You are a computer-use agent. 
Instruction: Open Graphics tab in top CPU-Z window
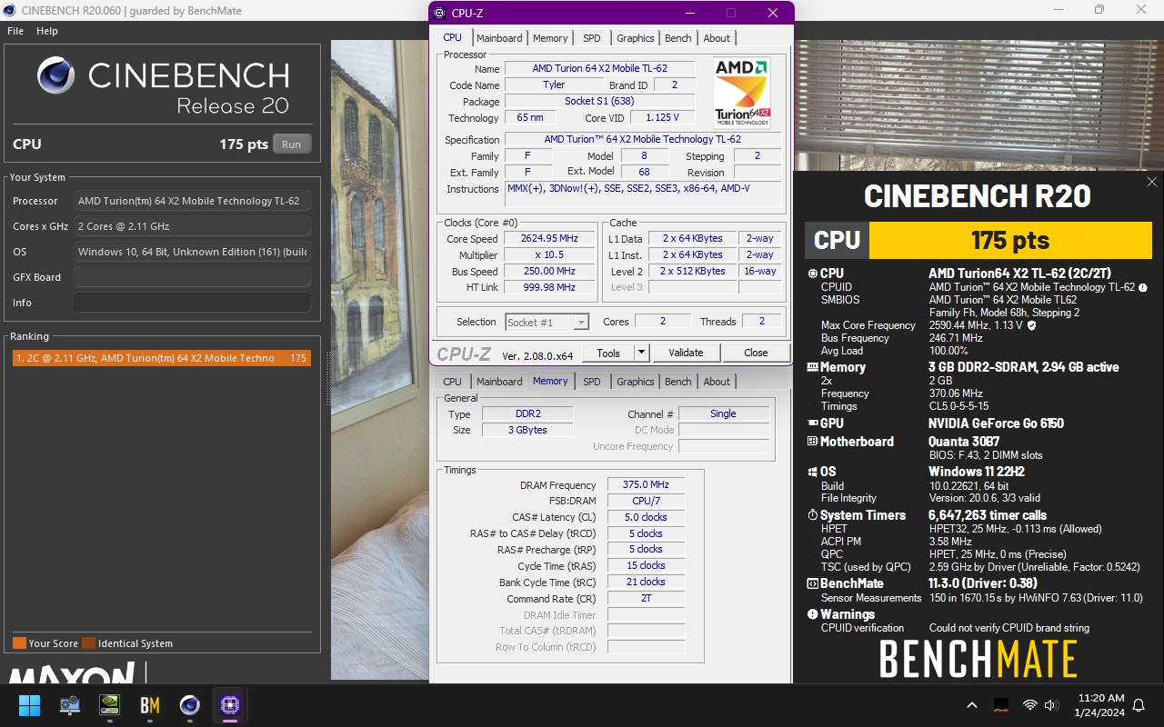635,38
